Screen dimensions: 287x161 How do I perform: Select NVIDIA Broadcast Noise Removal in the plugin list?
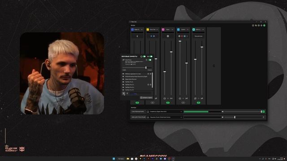click(136, 76)
